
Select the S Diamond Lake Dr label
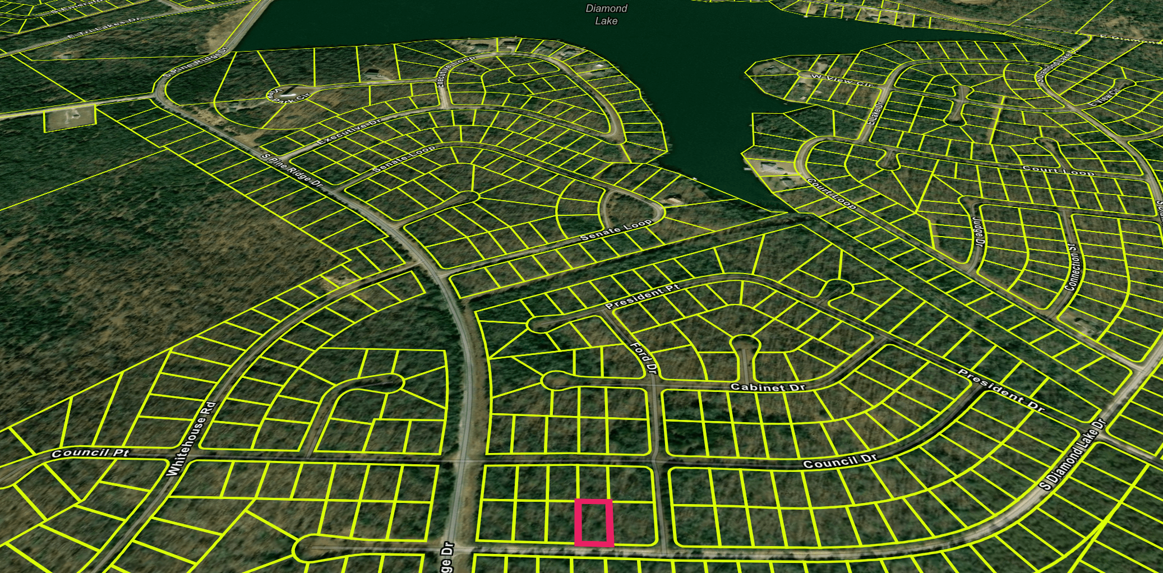pos(1072,454)
